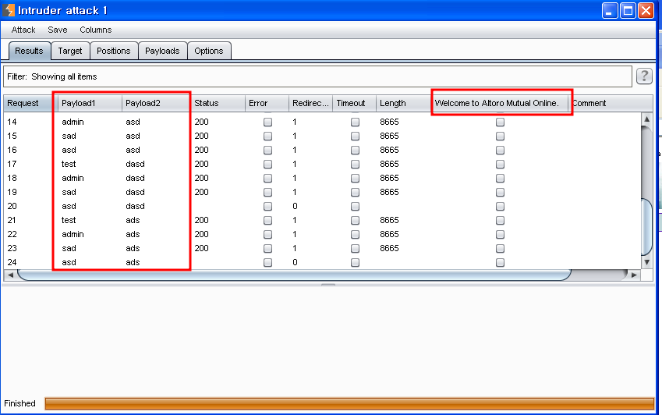The width and height of the screenshot is (662, 415).
Task: Sort by the Request column header
Action: pos(29,104)
